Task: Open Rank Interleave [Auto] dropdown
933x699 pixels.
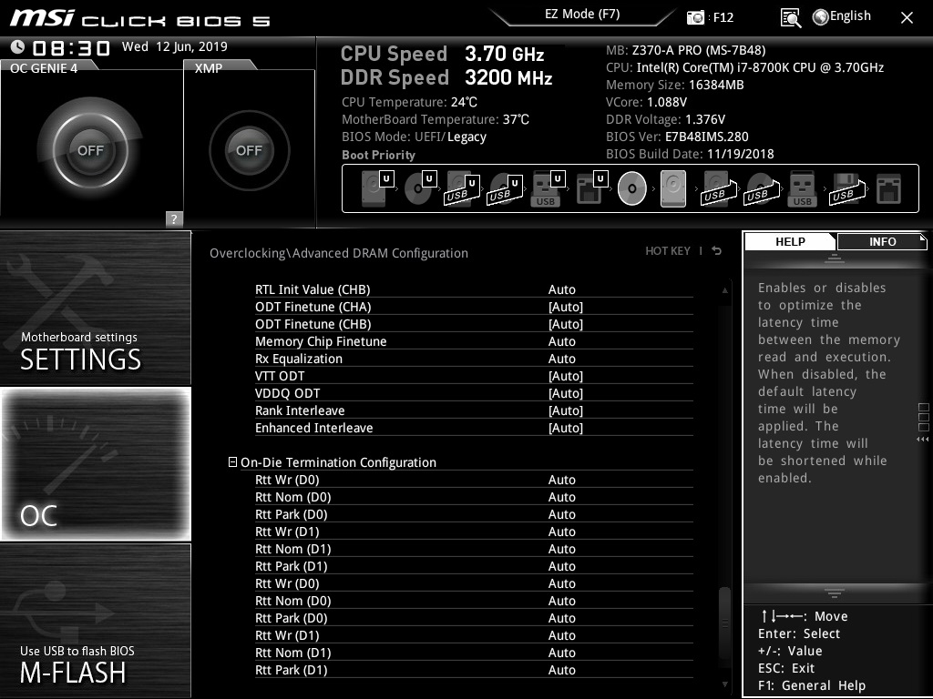Action: [565, 410]
